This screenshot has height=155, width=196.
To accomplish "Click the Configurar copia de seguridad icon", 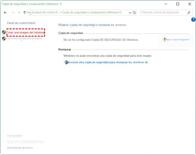I will [x=165, y=39].
